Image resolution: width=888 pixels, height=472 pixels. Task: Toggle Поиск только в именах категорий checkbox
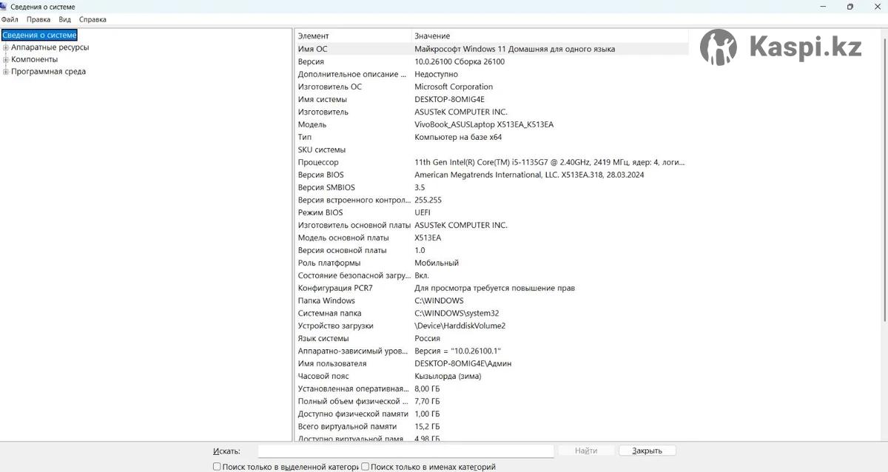[x=366, y=467]
